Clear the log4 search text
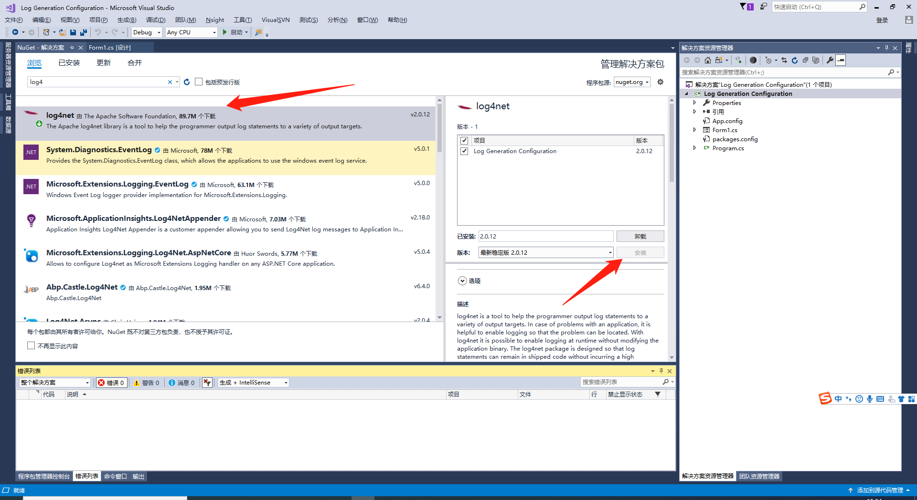Screen dimensions: 917x500 170,82
